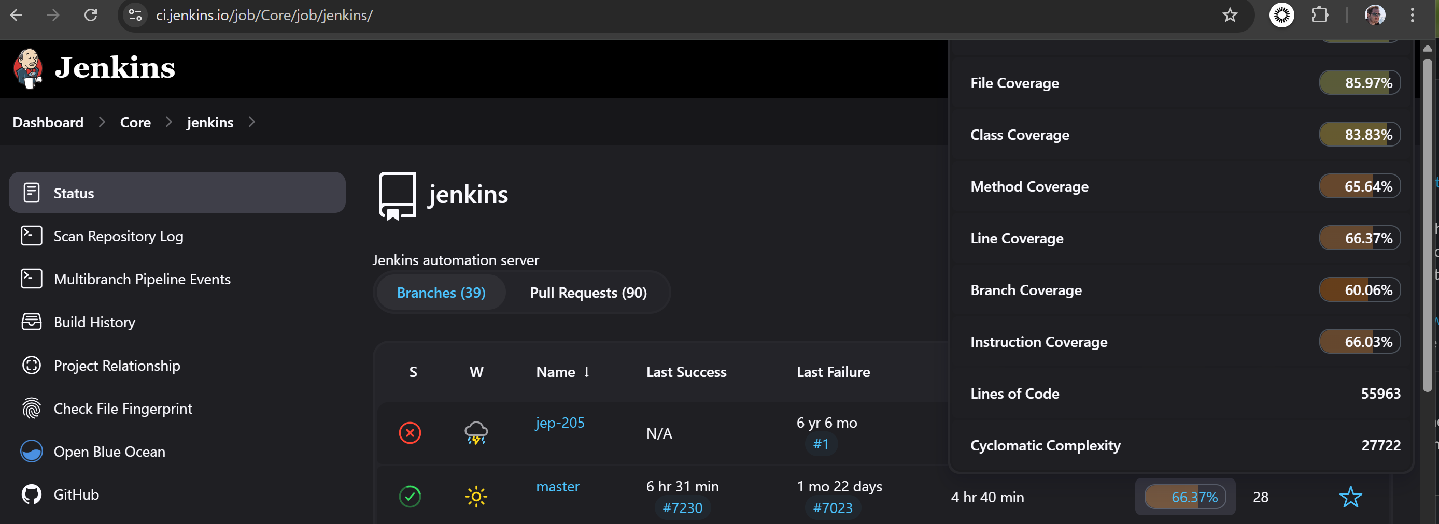
Task: Open site information icon in address bar
Action: pyautogui.click(x=135, y=15)
